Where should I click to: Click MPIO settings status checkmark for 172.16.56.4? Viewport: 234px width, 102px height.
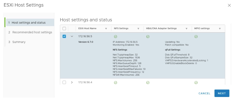(x=196, y=82)
